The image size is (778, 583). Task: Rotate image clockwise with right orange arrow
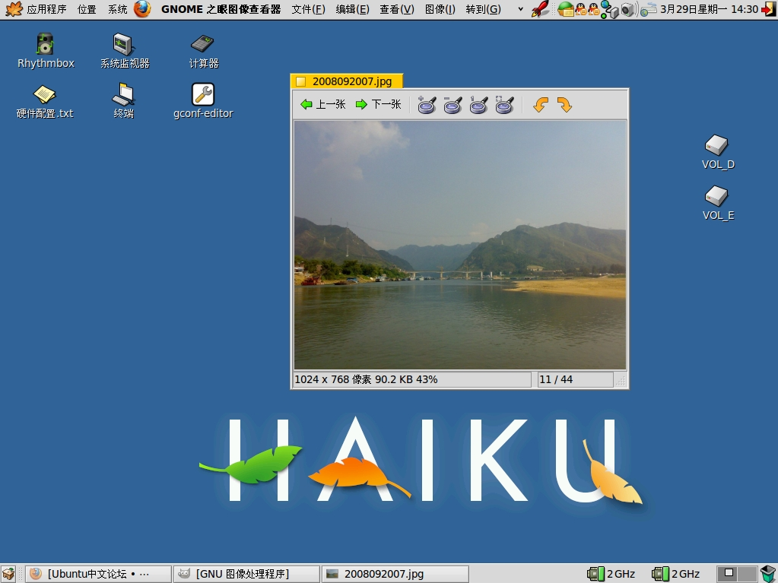pos(564,105)
